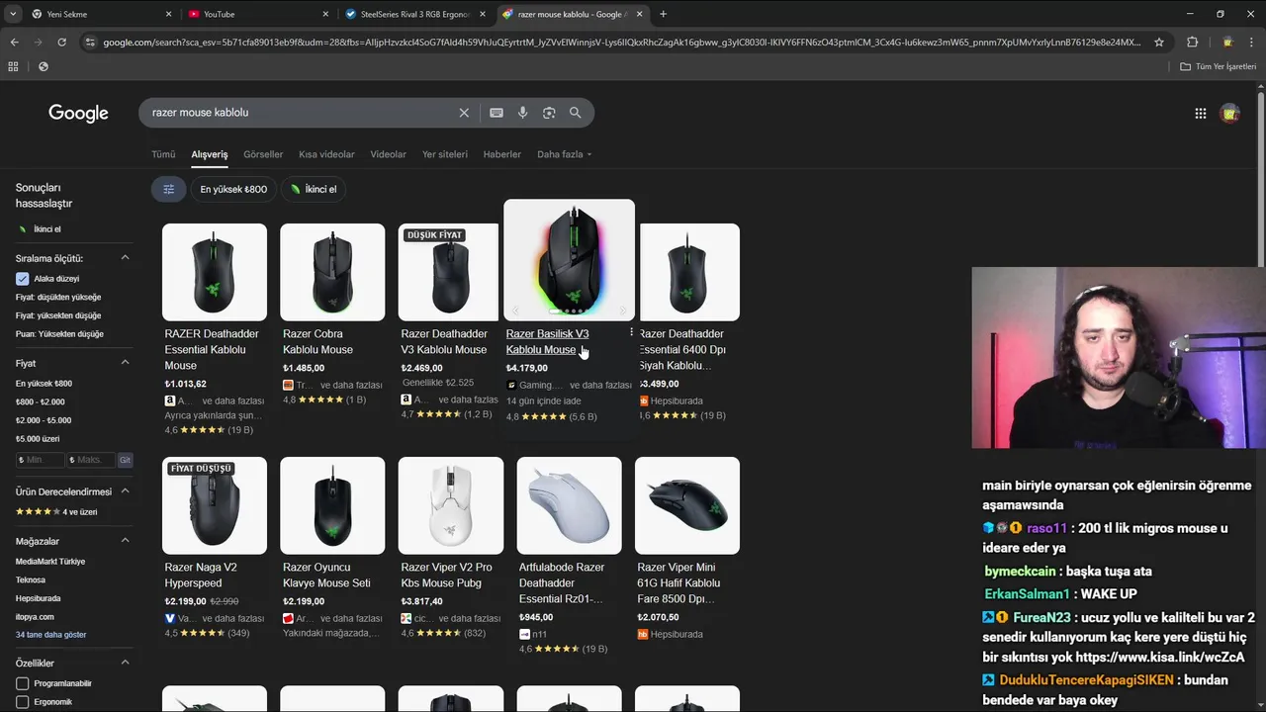This screenshot has width=1266, height=712.
Task: Switch to the Haberler tab
Action: (502, 154)
